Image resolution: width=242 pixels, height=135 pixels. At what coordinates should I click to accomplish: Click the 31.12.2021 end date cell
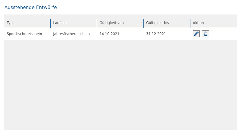(x=156, y=34)
